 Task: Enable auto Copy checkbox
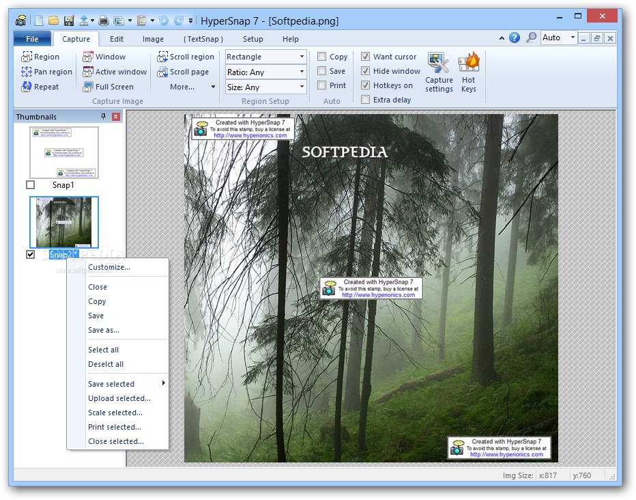321,57
